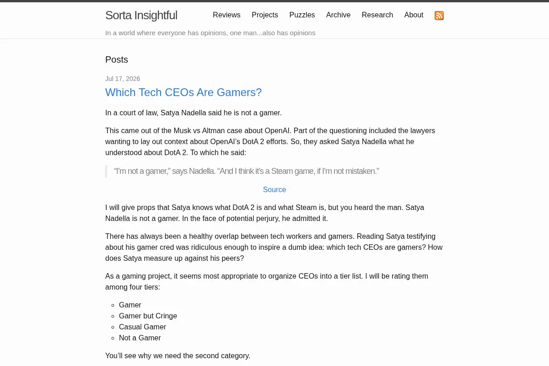This screenshot has height=366, width=549.
Task: Click the Sorta Insightful site title
Action: point(141,15)
